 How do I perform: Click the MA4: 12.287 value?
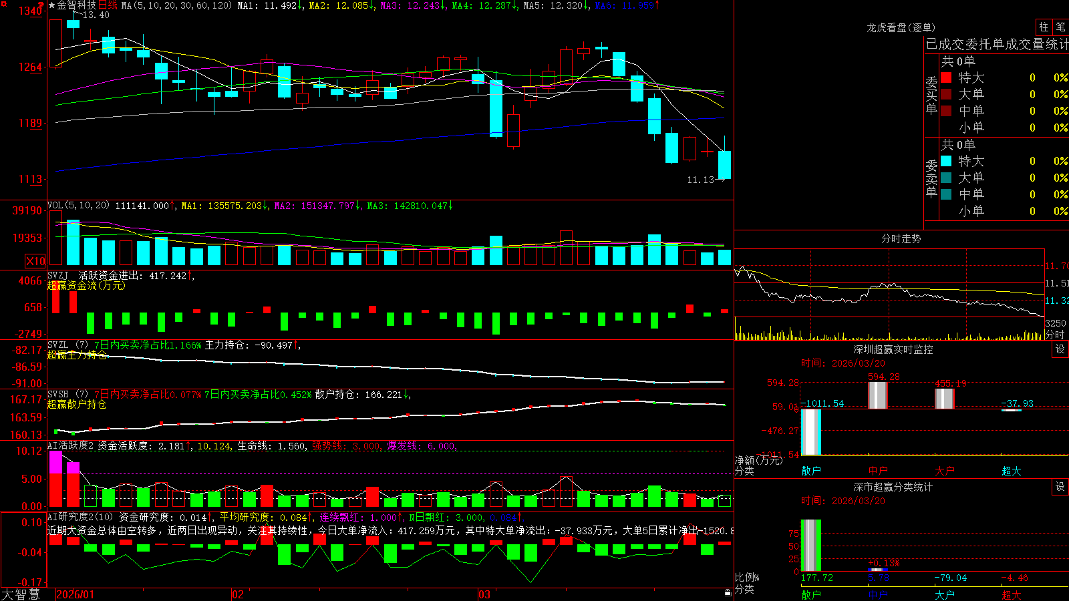coord(484,5)
